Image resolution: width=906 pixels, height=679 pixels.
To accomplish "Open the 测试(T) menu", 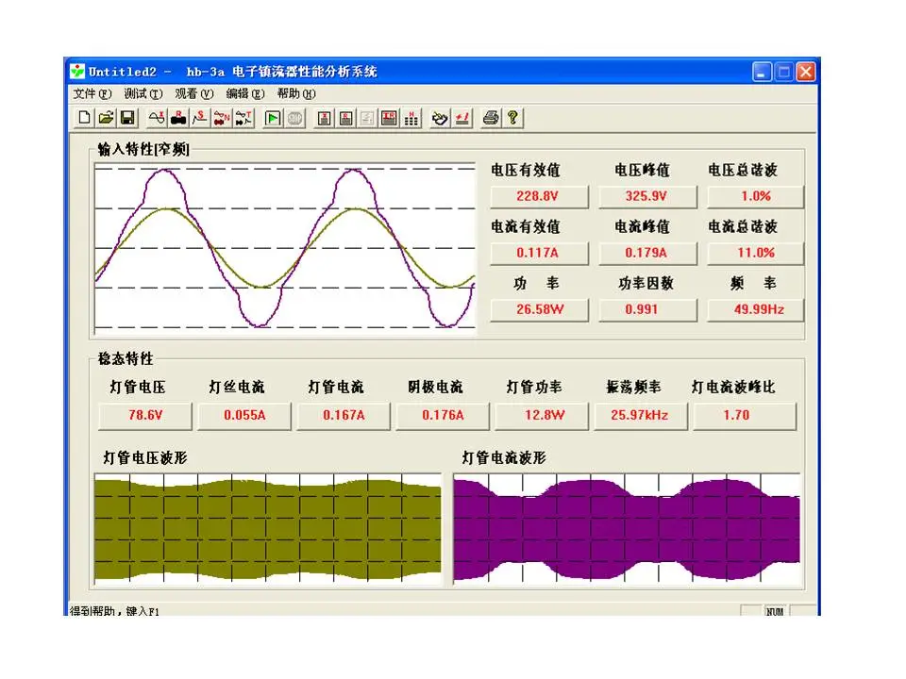I will (x=143, y=93).
